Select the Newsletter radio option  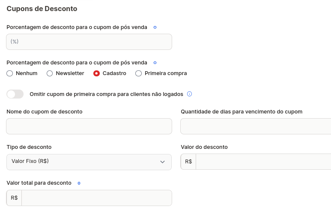click(x=50, y=73)
